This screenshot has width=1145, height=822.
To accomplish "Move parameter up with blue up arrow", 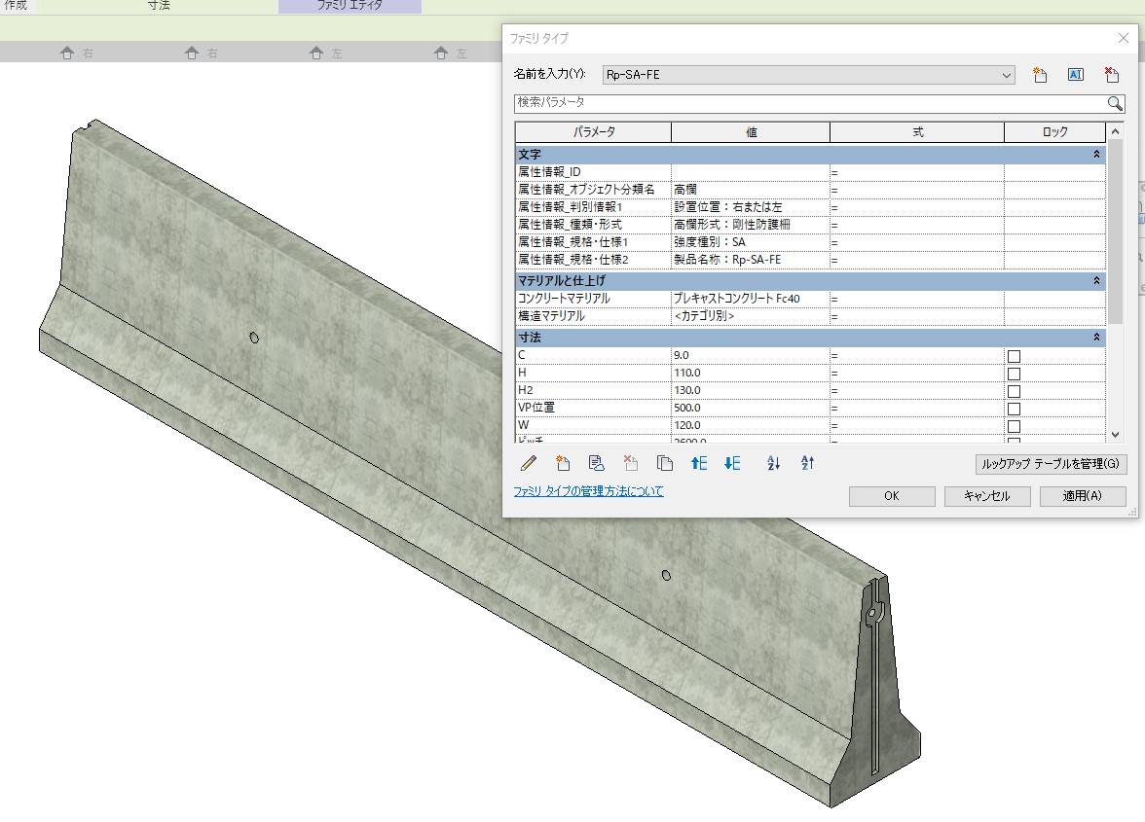I will point(698,464).
